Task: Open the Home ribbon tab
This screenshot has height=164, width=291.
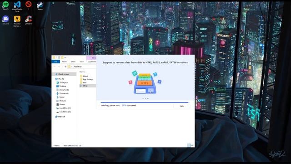Action: [65, 61]
